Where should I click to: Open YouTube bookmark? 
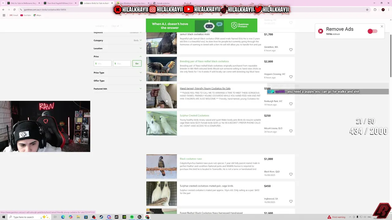26,15
